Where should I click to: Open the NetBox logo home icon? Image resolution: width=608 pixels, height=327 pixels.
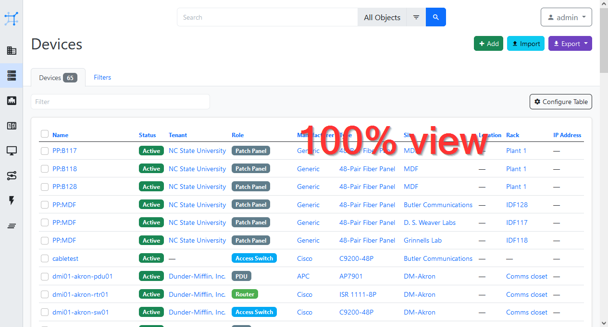12,18
